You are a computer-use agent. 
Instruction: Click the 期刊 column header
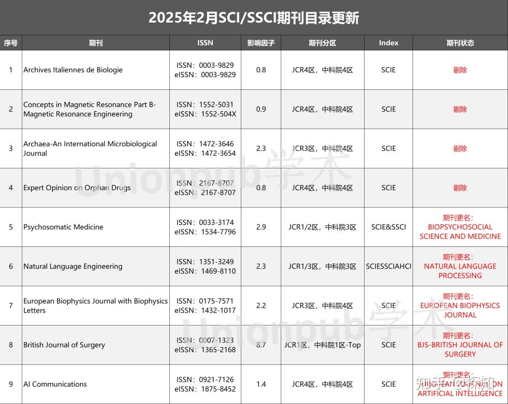[96, 43]
